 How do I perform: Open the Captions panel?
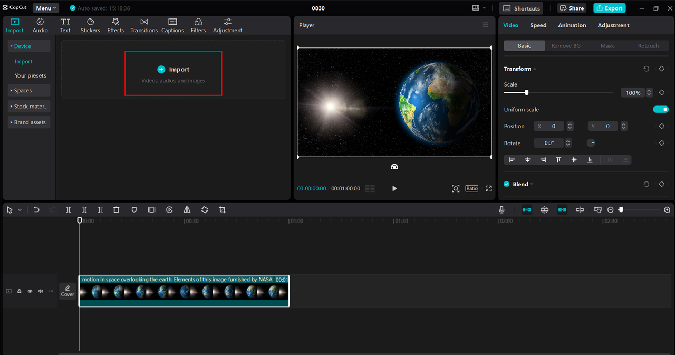tap(172, 25)
